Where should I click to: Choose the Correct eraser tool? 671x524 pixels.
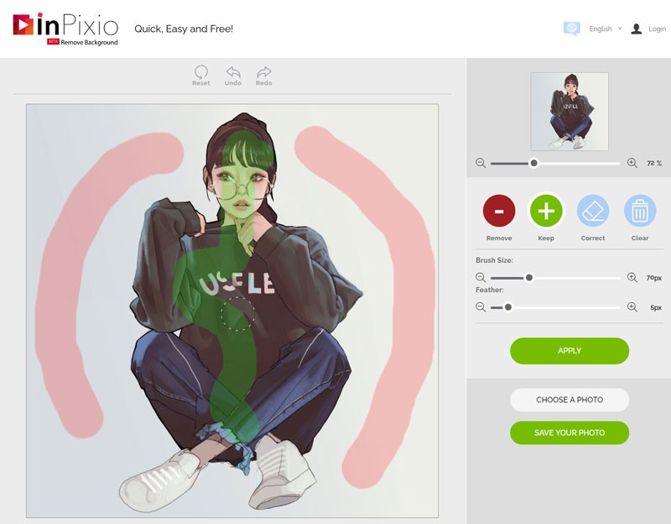point(593,211)
